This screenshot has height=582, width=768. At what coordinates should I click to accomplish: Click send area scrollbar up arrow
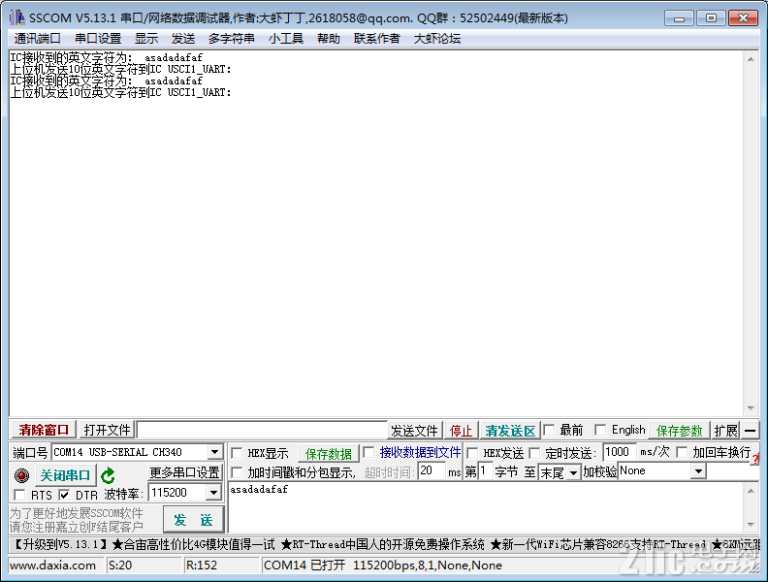coord(751,491)
